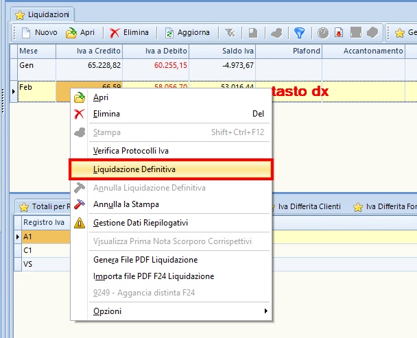
Task: Click Apri in the toolbar
Action: (x=80, y=32)
